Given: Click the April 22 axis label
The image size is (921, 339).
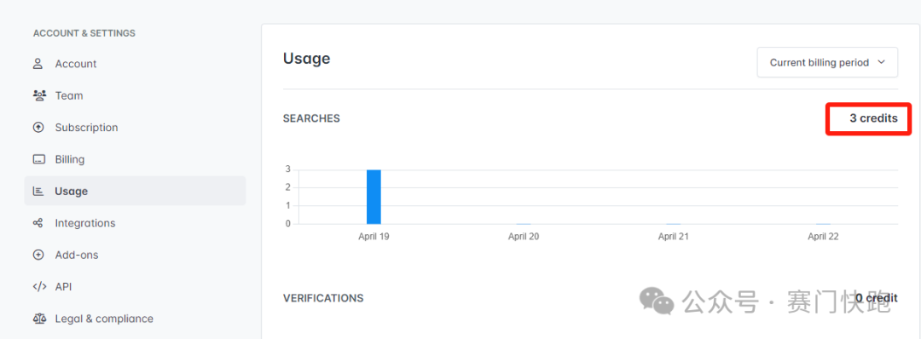Looking at the screenshot, I should click(823, 237).
